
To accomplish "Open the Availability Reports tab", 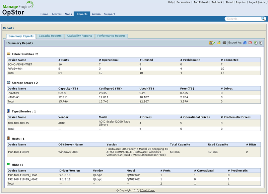I will coord(79,36).
